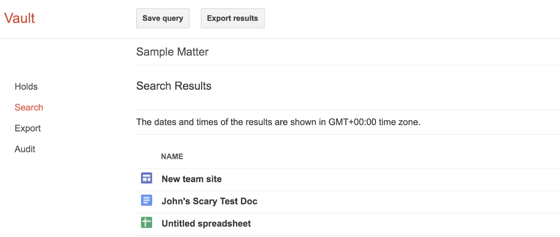The image size is (560, 237).
Task: Open the New team site result
Action: (x=191, y=179)
